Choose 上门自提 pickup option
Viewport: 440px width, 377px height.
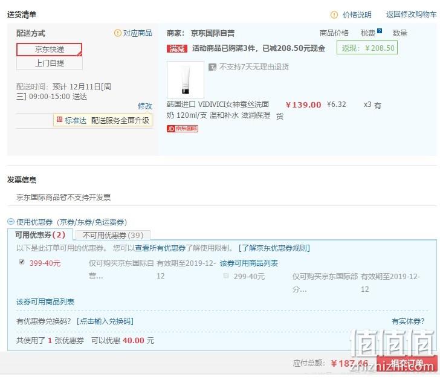pyautogui.click(x=50, y=63)
